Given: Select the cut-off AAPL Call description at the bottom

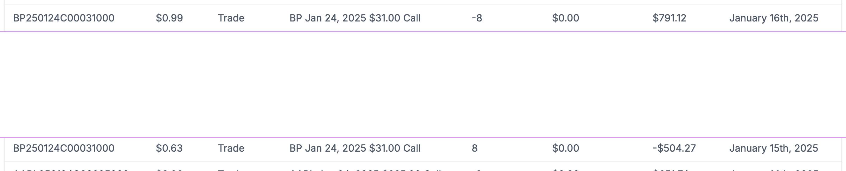Looking at the screenshot, I should [x=366, y=169].
